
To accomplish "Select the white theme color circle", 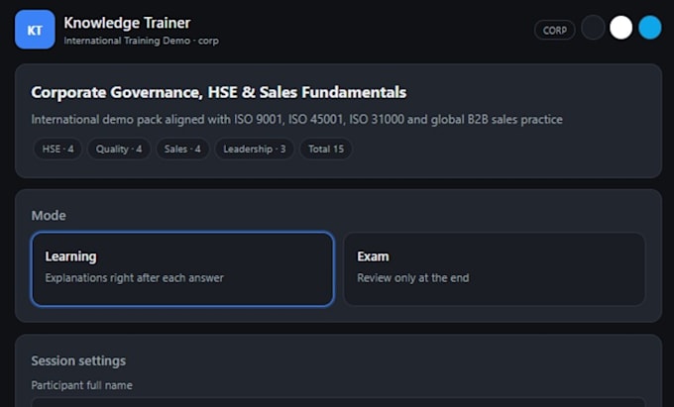I will tap(621, 28).
